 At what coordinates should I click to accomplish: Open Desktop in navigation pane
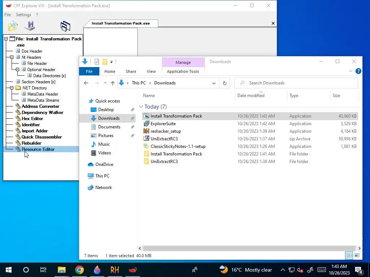106,110
